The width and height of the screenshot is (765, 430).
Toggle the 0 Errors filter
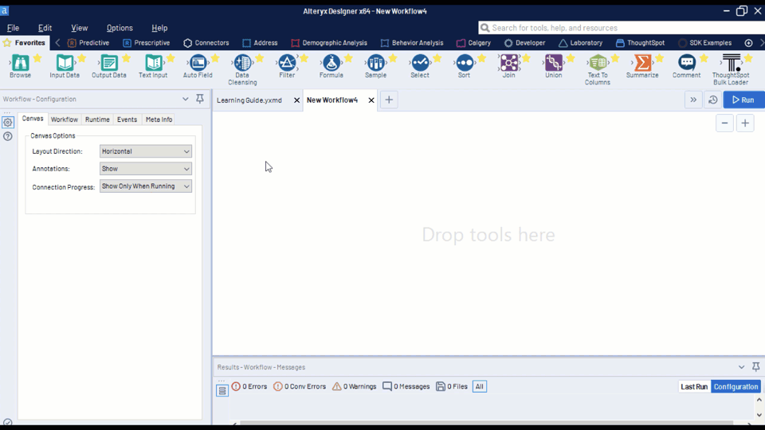click(249, 387)
